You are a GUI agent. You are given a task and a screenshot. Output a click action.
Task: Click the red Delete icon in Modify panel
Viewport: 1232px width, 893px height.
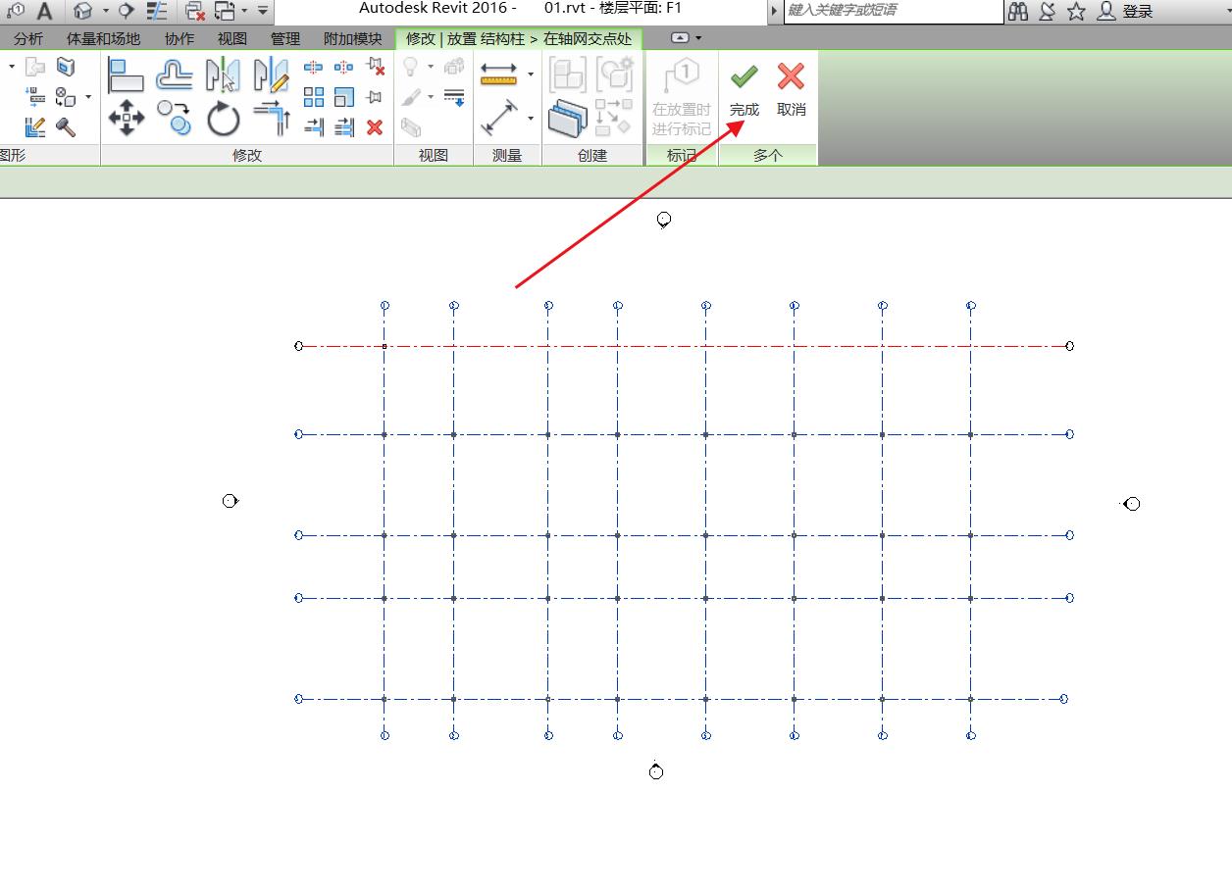click(375, 127)
